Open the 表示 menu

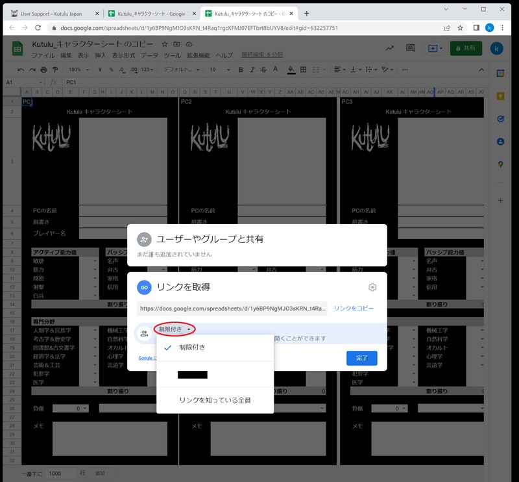pyautogui.click(x=84, y=55)
